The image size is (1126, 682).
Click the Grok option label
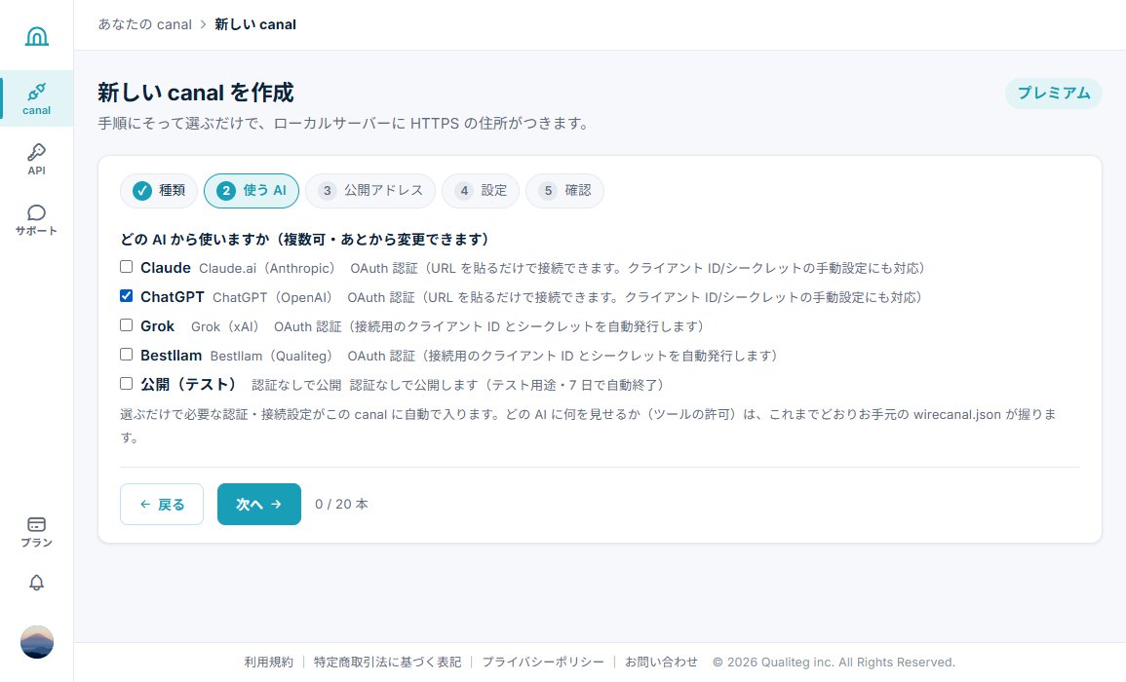point(157,326)
